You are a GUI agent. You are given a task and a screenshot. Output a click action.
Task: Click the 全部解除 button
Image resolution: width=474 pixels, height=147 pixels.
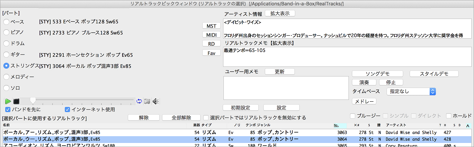(182, 118)
